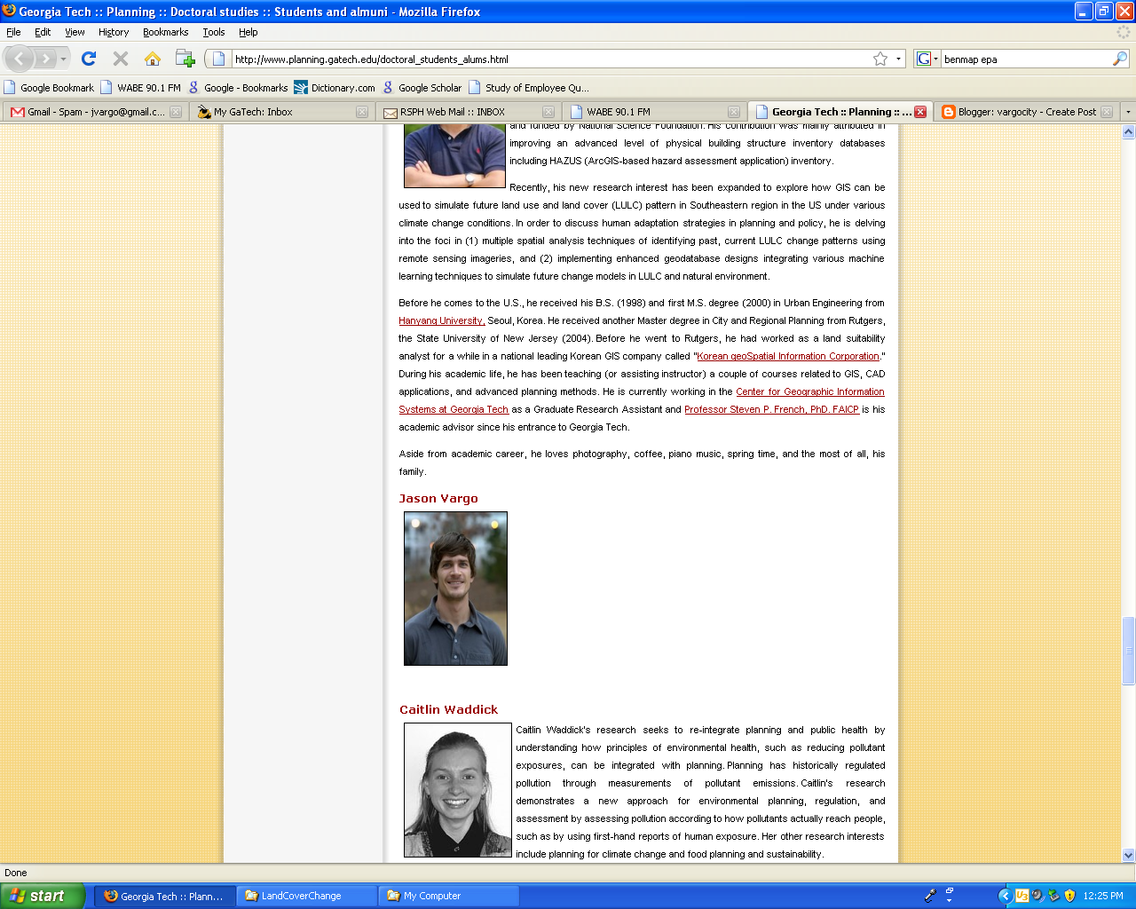Open the list all tabs dropdown
This screenshot has width=1136, height=909.
coord(1128,112)
